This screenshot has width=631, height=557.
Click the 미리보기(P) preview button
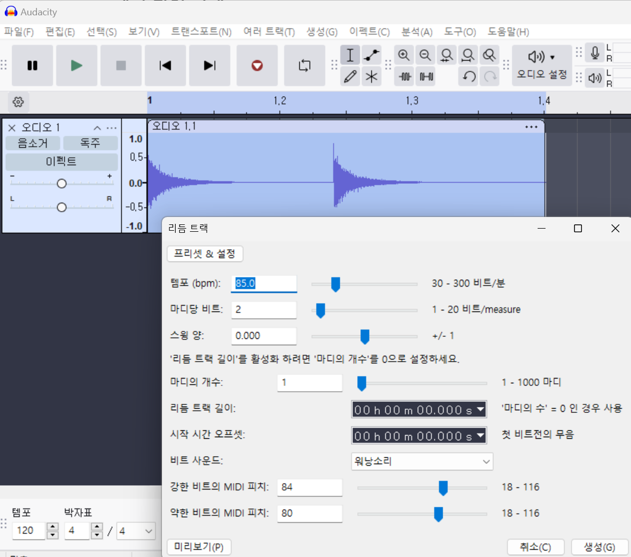[199, 547]
